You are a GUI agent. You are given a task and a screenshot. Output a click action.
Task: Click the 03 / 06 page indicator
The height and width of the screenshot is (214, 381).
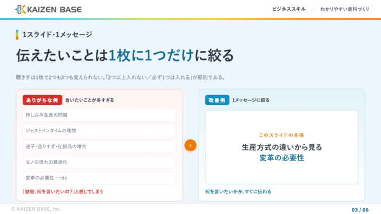tap(360, 210)
